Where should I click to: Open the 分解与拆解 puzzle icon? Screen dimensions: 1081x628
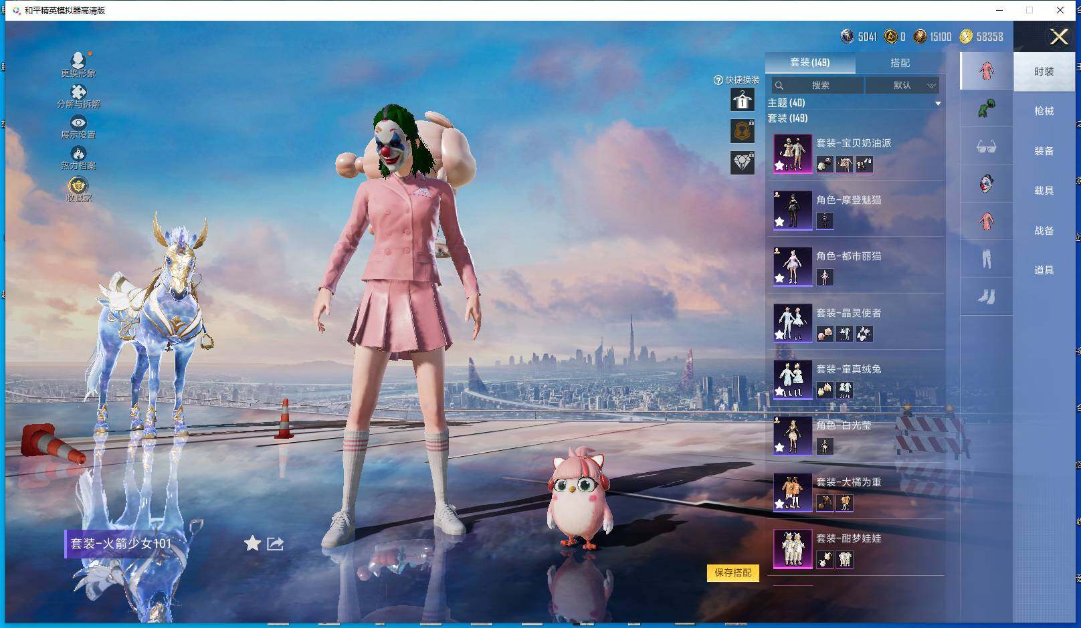(x=78, y=91)
